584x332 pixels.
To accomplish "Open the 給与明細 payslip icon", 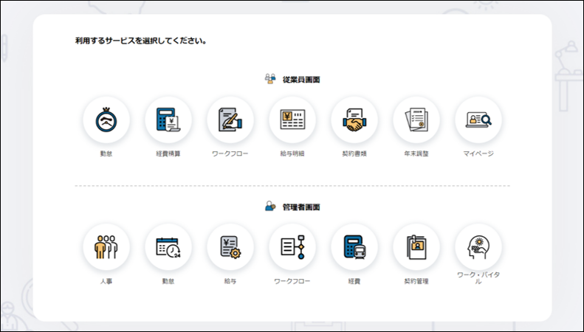I will [292, 120].
